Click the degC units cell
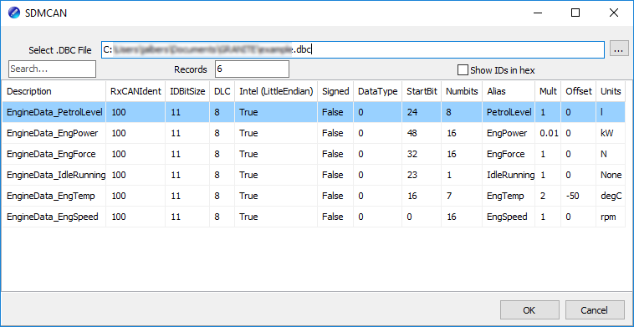The width and height of the screenshot is (634, 327). click(x=611, y=196)
